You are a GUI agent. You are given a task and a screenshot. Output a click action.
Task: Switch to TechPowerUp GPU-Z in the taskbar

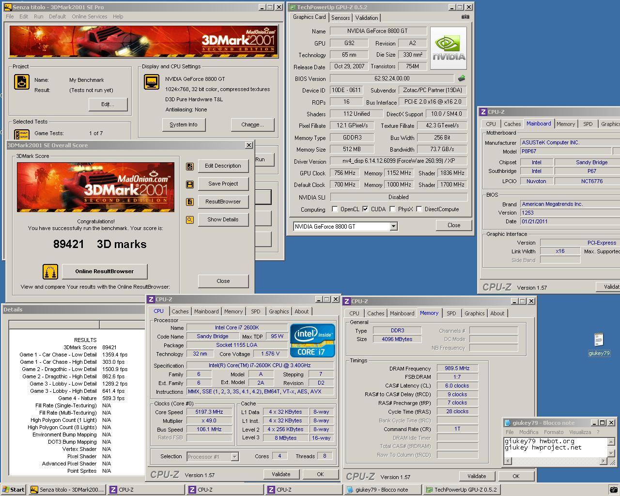point(461,490)
